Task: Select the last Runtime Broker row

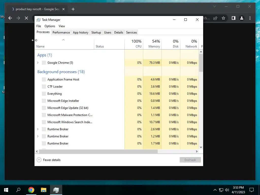Action: [x=117, y=143]
